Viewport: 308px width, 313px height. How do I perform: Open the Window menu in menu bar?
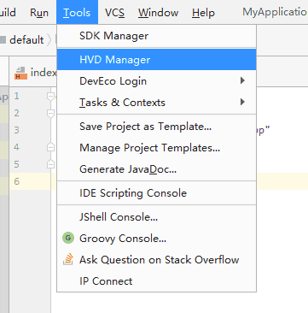[x=159, y=13]
